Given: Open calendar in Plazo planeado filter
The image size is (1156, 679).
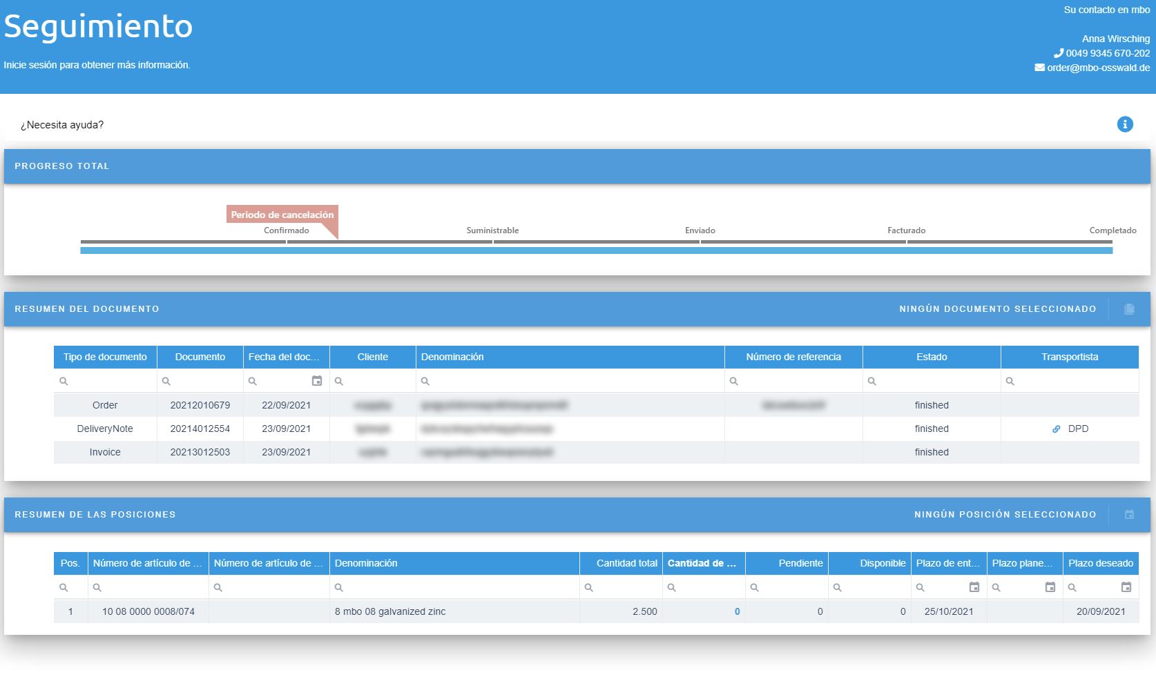Looking at the screenshot, I should pyautogui.click(x=1050, y=587).
